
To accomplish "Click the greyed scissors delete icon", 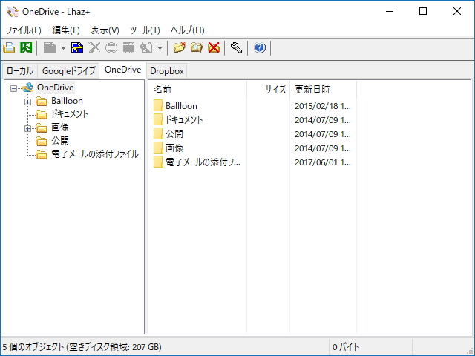I will coord(94,47).
